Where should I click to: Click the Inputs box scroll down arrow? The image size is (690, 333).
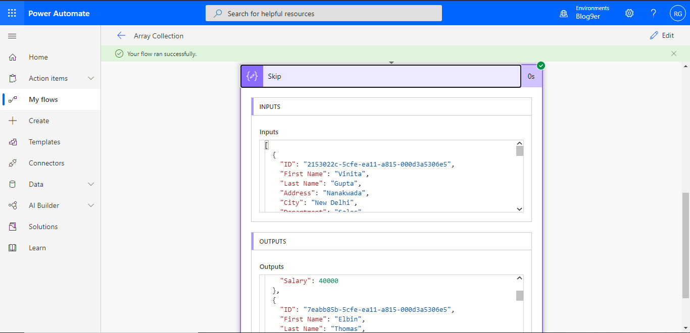coord(519,209)
